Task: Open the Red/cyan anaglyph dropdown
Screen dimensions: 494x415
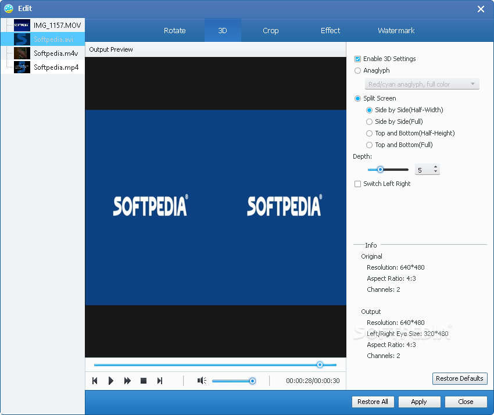Action: point(422,84)
